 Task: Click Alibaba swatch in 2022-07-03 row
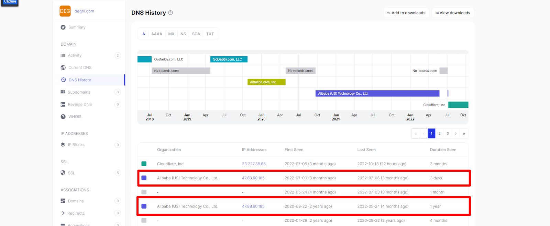(144, 178)
